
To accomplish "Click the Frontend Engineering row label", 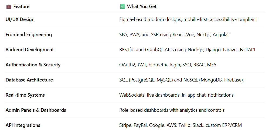I will 29,35.
